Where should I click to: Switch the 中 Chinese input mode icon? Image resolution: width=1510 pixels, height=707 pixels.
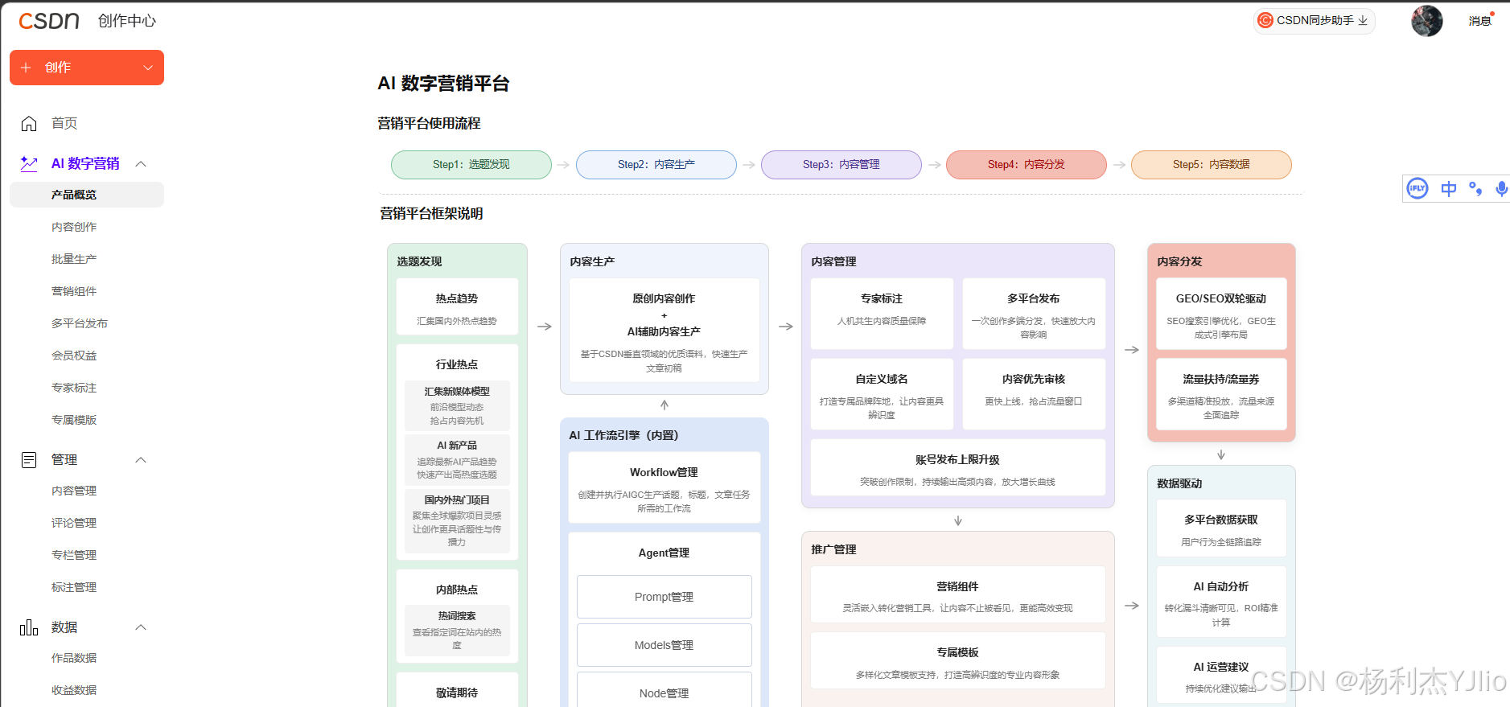pos(1448,188)
